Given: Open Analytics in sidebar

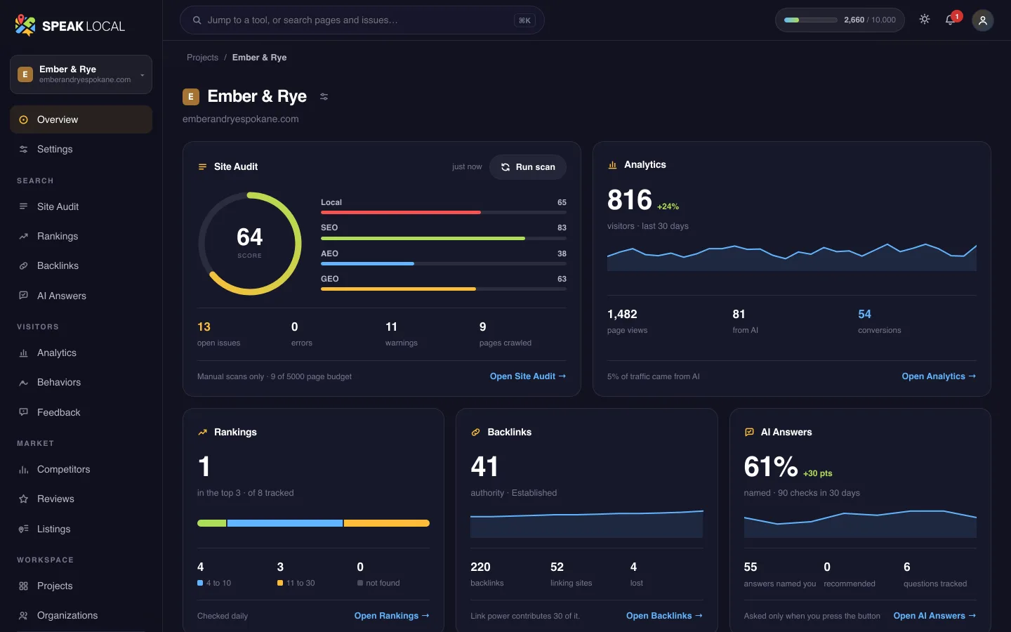Looking at the screenshot, I should tap(81, 353).
